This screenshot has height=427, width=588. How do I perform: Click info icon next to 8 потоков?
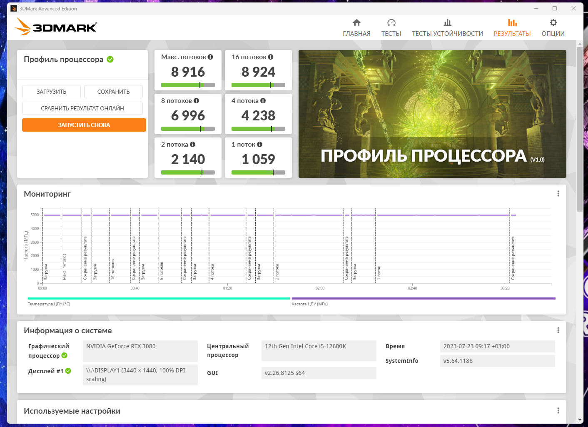coord(196,100)
